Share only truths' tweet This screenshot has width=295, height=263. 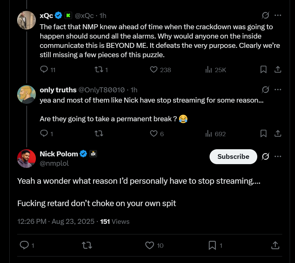278,134
